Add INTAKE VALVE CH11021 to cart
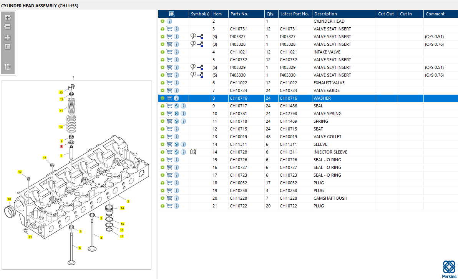Screen dimensions: 458x279 tap(169, 52)
